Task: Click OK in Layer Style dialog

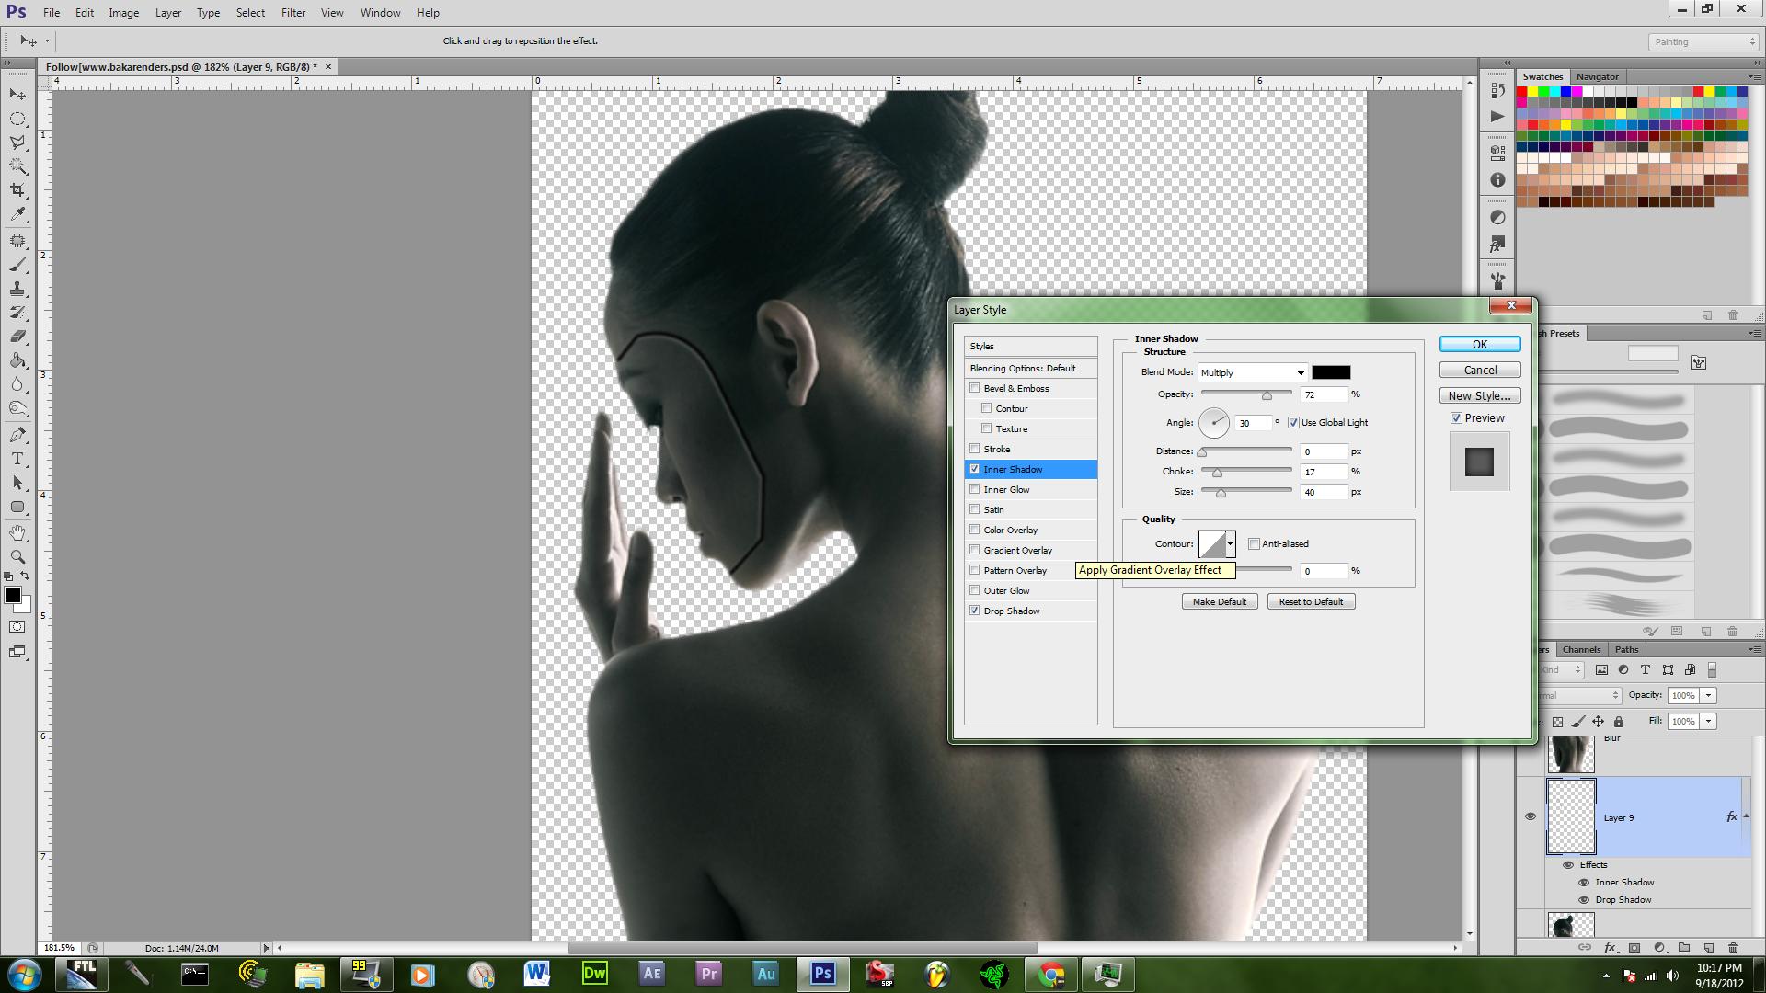Action: coord(1480,344)
